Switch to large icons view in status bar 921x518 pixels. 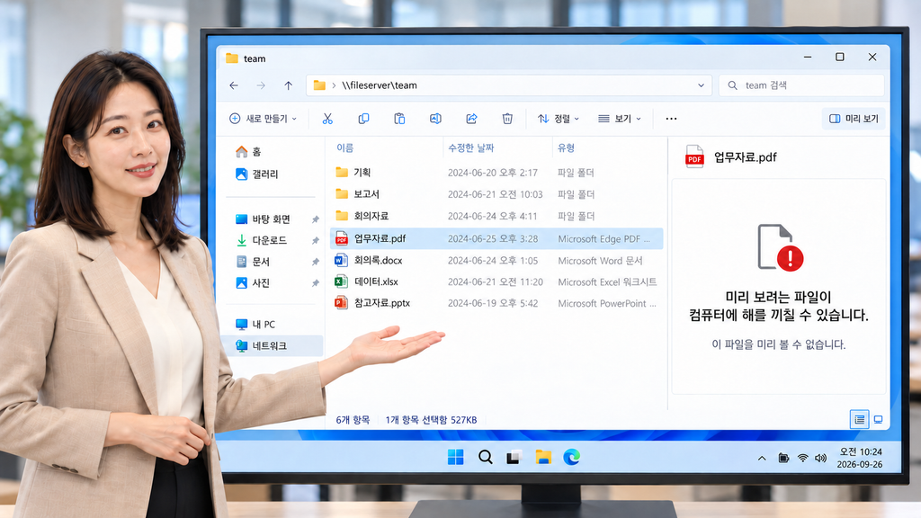point(878,419)
